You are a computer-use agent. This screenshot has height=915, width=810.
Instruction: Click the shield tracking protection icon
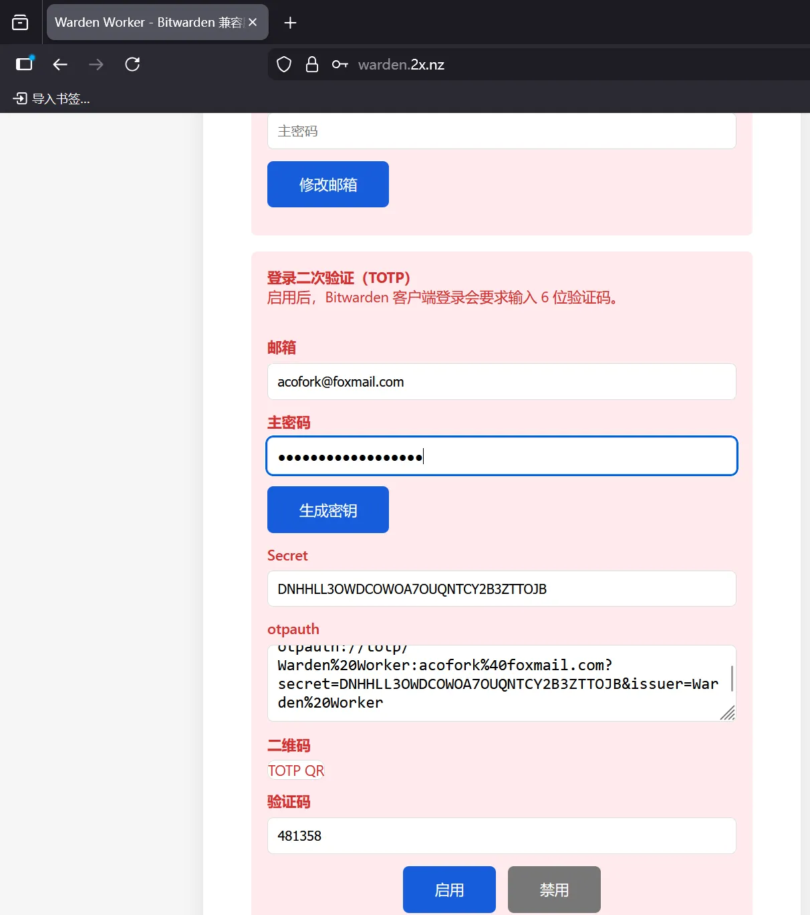click(x=284, y=64)
